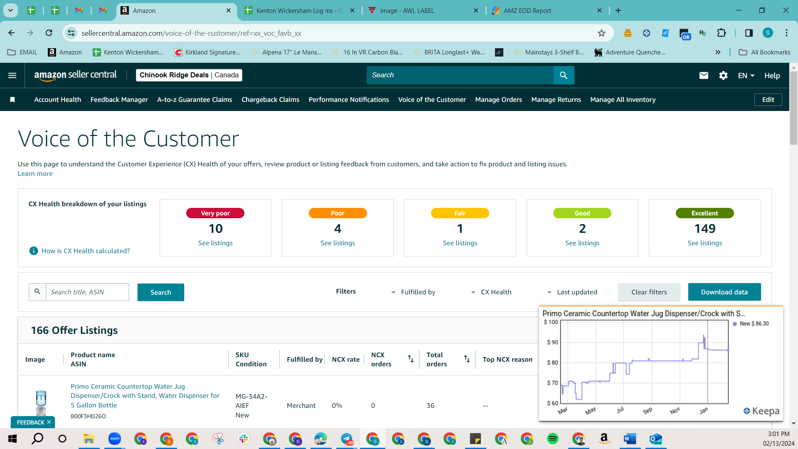Open Performance Notifications menu item
This screenshot has width=798, height=449.
click(x=349, y=100)
